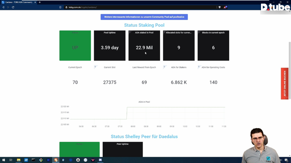Viewport: 291px width, 163px height.
Task: Click the ADA staked in Pool panel
Action: 144,45
